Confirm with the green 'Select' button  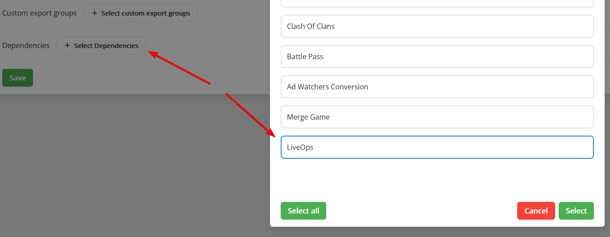pos(576,211)
